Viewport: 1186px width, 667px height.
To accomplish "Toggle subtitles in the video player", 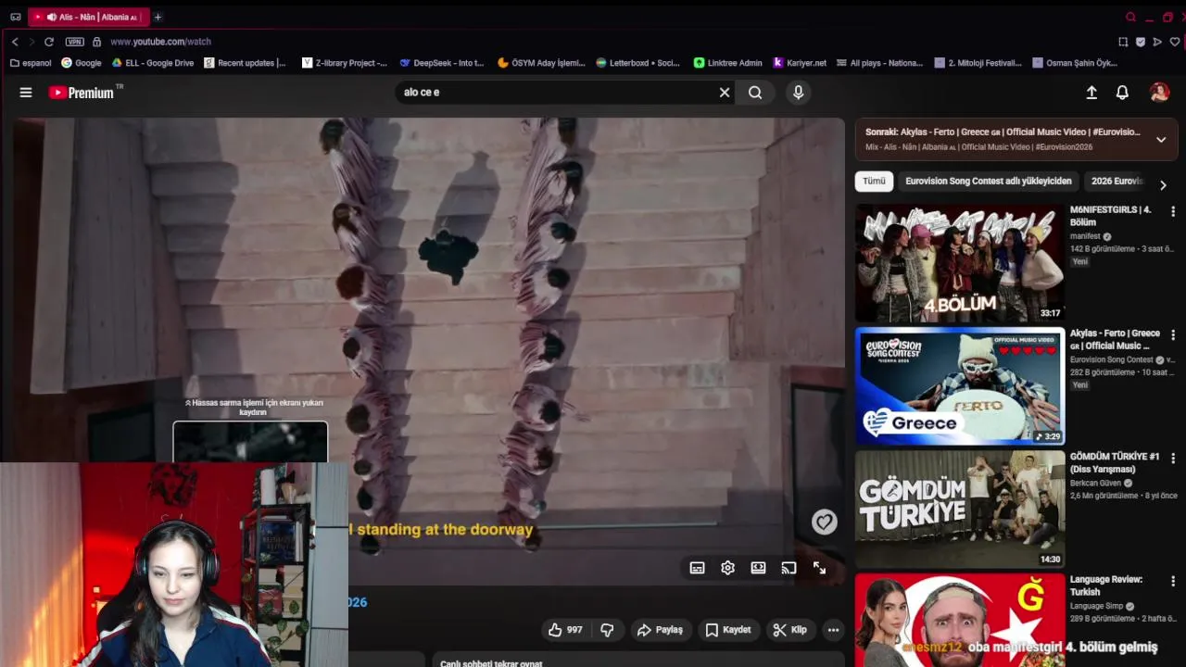I will click(697, 568).
